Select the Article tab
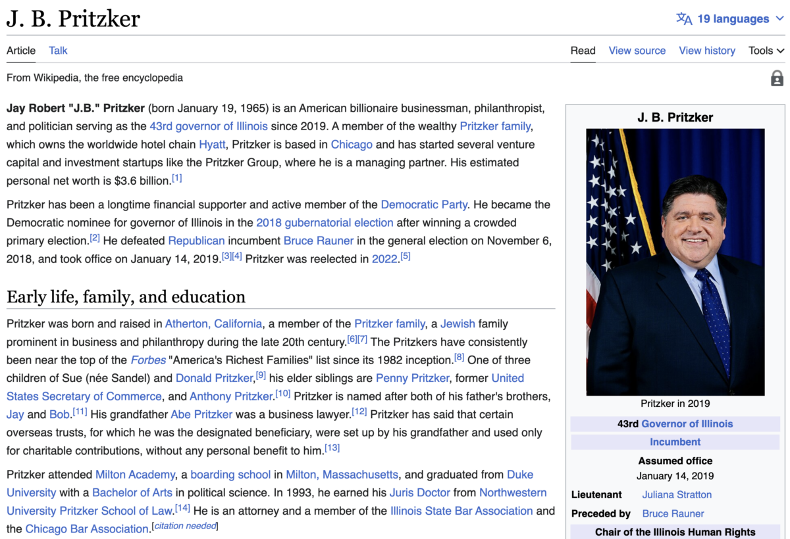The height and width of the screenshot is (539, 790). point(21,51)
